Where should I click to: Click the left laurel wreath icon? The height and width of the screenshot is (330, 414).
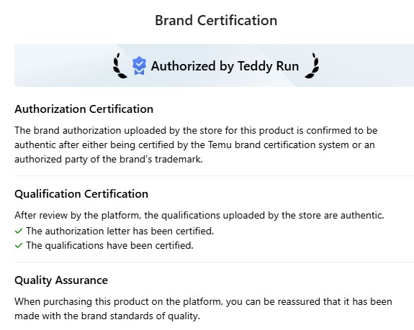click(x=120, y=65)
